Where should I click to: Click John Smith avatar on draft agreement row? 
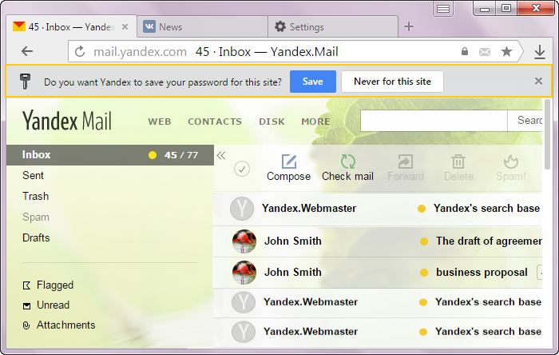click(x=244, y=241)
